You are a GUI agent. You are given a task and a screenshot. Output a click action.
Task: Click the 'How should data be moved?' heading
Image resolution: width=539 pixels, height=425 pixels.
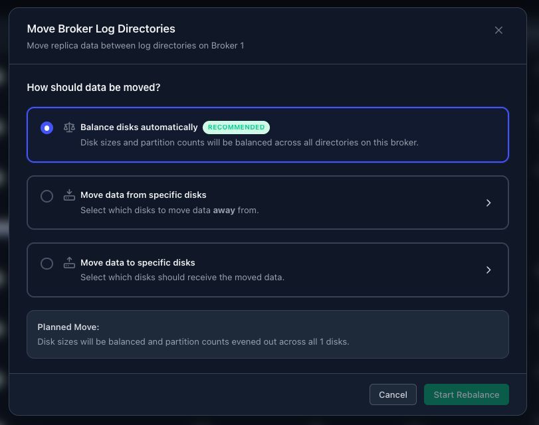coord(94,87)
